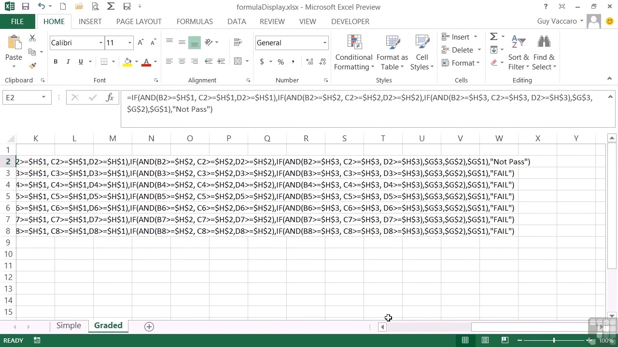Apply red font color
The width and height of the screenshot is (618, 347).
146,62
